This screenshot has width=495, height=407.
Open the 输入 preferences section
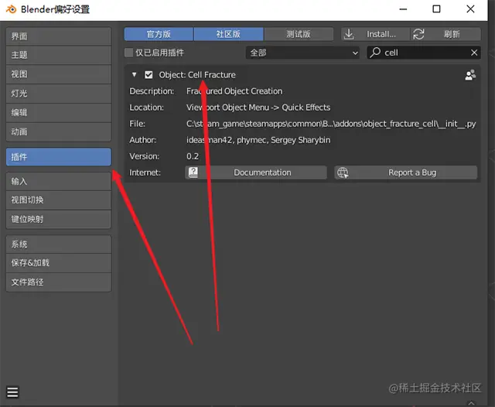click(x=59, y=182)
